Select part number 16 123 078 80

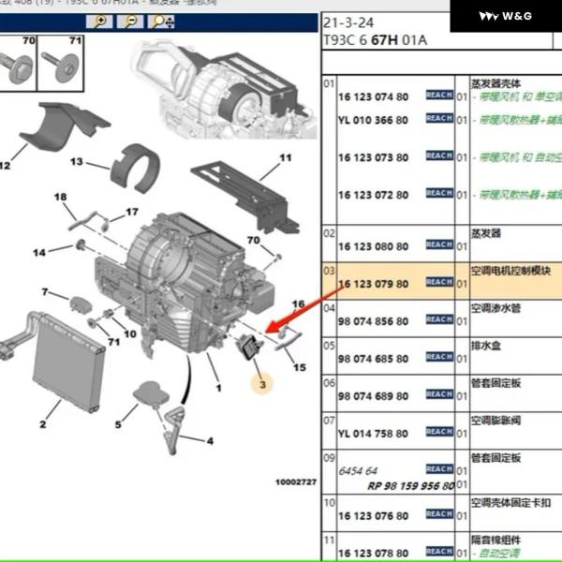373,553
